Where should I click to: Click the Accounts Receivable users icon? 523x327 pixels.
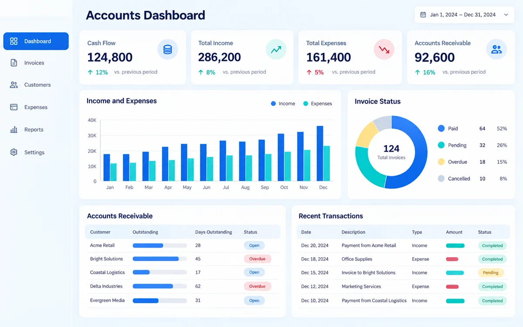pyautogui.click(x=496, y=49)
